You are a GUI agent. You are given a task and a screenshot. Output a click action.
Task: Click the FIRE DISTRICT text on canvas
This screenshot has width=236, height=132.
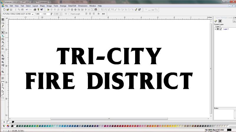[x=109, y=81]
